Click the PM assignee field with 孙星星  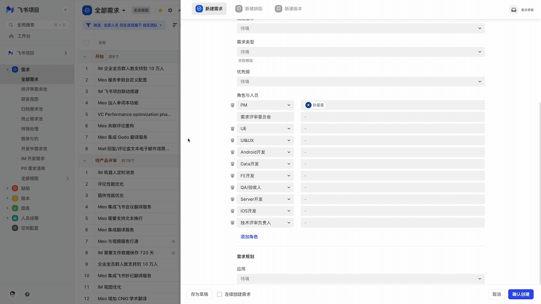tap(393, 105)
